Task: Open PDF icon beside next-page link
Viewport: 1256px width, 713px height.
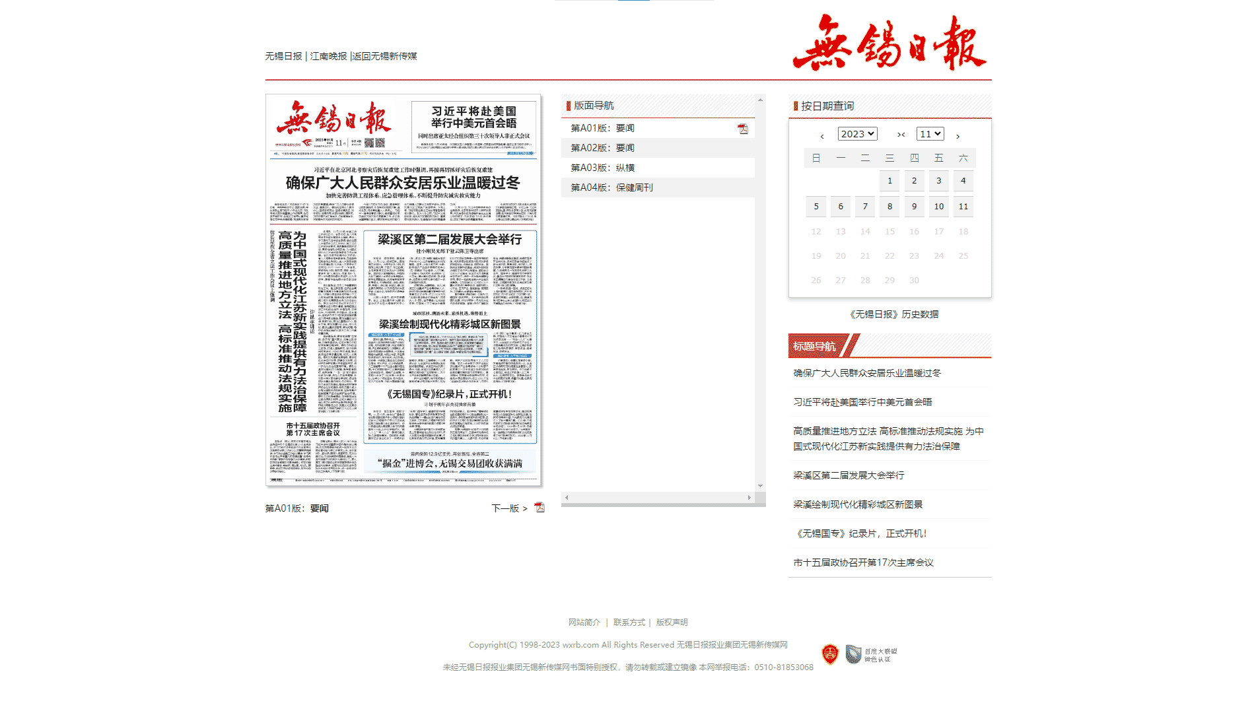Action: [x=540, y=508]
